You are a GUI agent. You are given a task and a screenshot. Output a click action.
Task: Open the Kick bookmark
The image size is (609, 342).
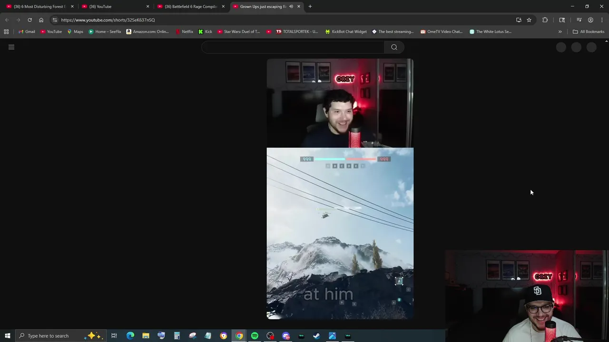point(205,32)
